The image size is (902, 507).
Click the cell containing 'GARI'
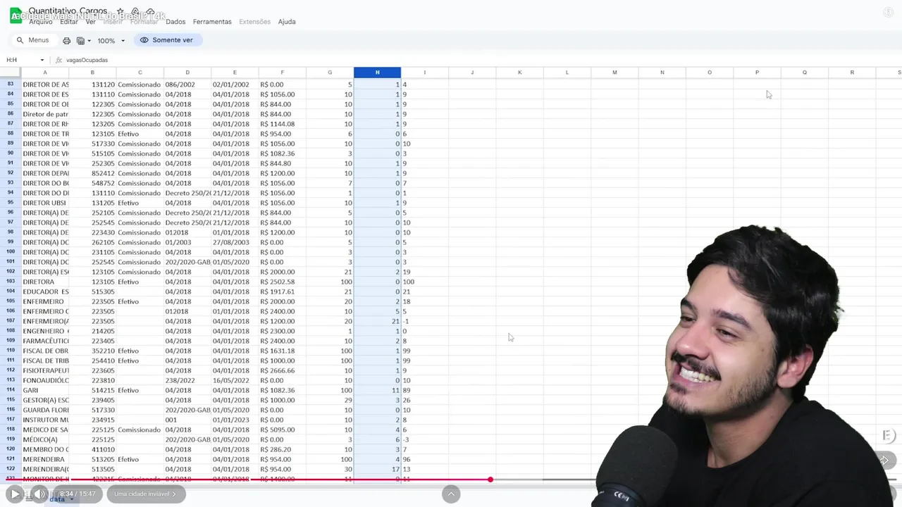coord(45,390)
